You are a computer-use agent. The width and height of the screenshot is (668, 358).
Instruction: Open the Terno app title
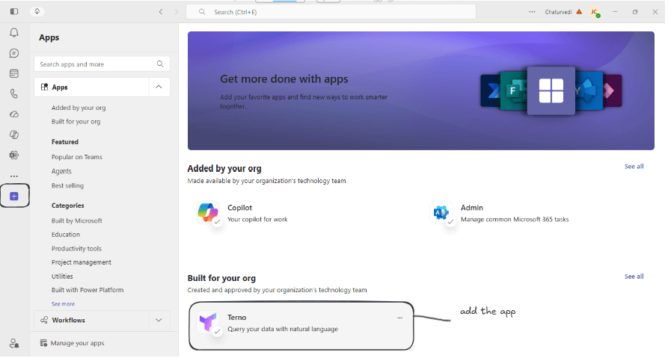coord(236,318)
